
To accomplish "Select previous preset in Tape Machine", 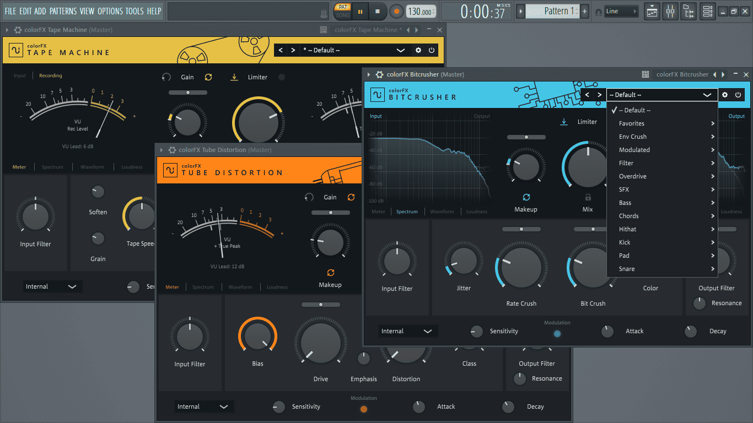I will (x=281, y=50).
